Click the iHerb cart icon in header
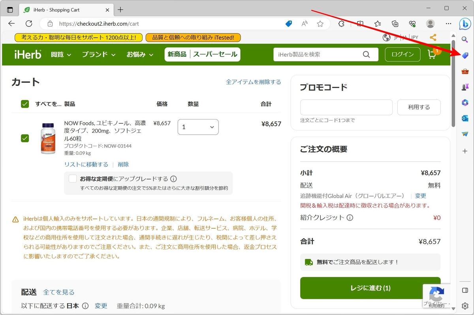The width and height of the screenshot is (474, 315). 433,54
